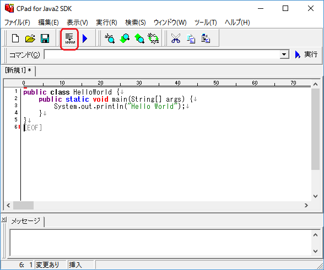Open the ツール(T) menu
Image resolution: width=324 pixels, height=270 pixels.
tap(206, 23)
